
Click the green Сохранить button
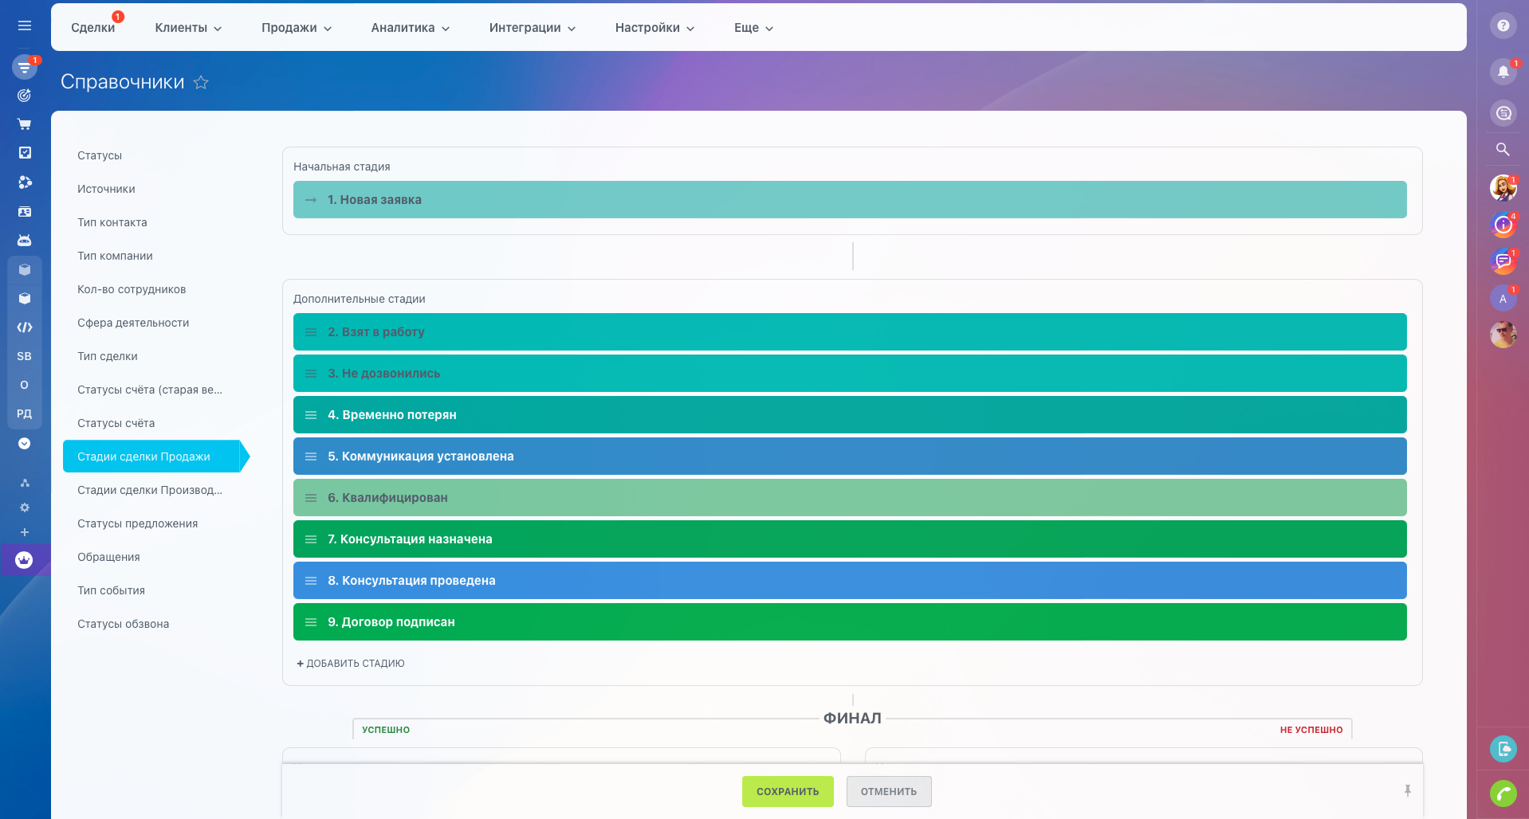(x=787, y=791)
